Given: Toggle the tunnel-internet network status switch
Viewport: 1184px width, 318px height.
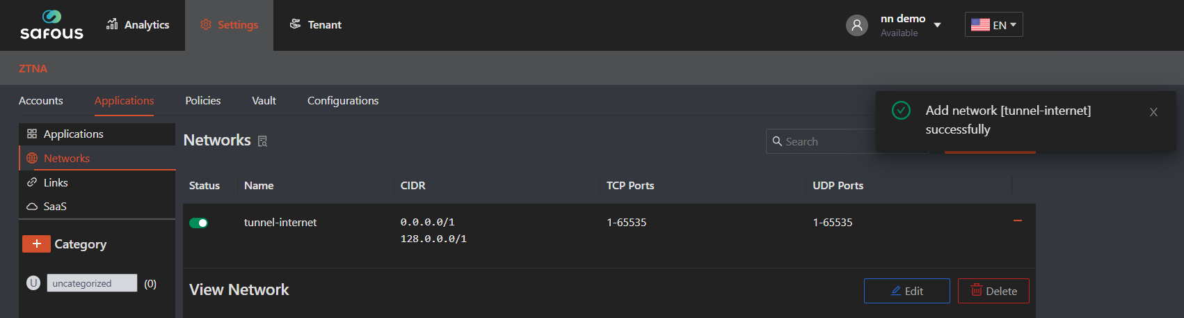Looking at the screenshot, I should pyautogui.click(x=198, y=223).
